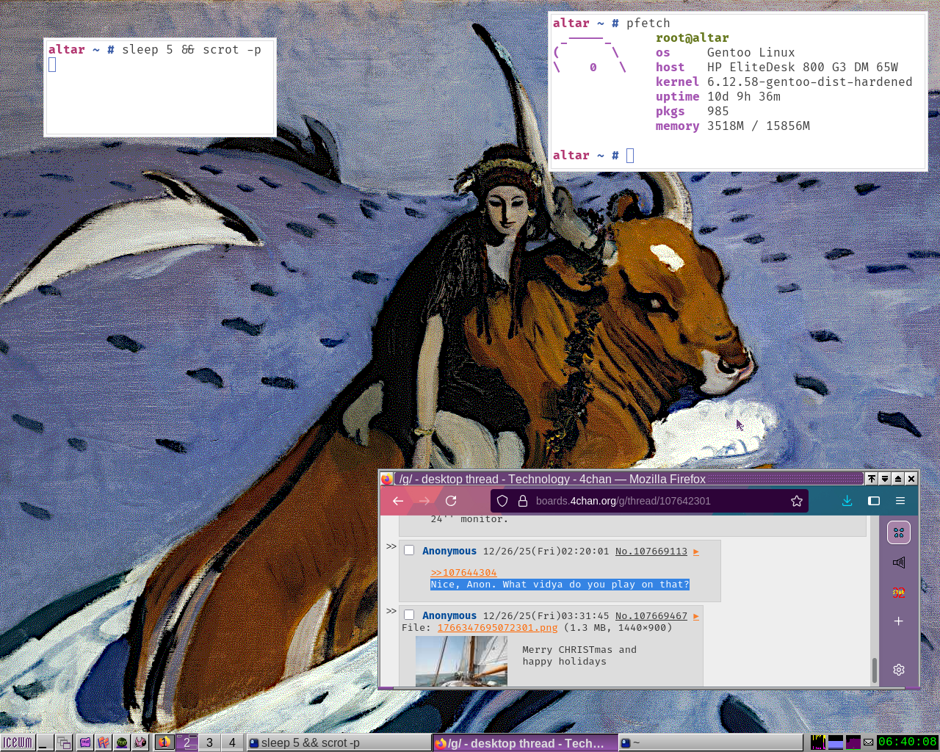The image size is (940, 752).
Task: Reload the 4chan thread page
Action: tap(451, 501)
